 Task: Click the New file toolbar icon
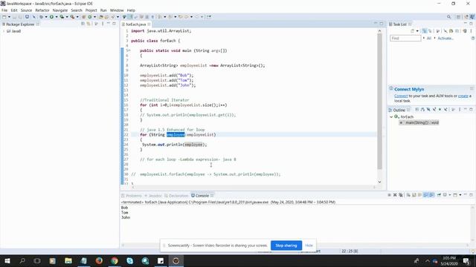point(4,17)
